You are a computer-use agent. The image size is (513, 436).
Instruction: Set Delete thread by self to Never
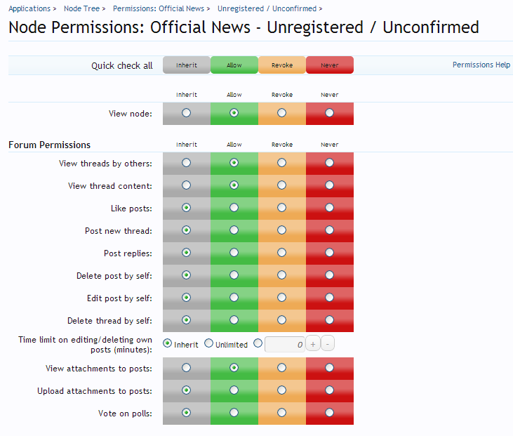[329, 319]
